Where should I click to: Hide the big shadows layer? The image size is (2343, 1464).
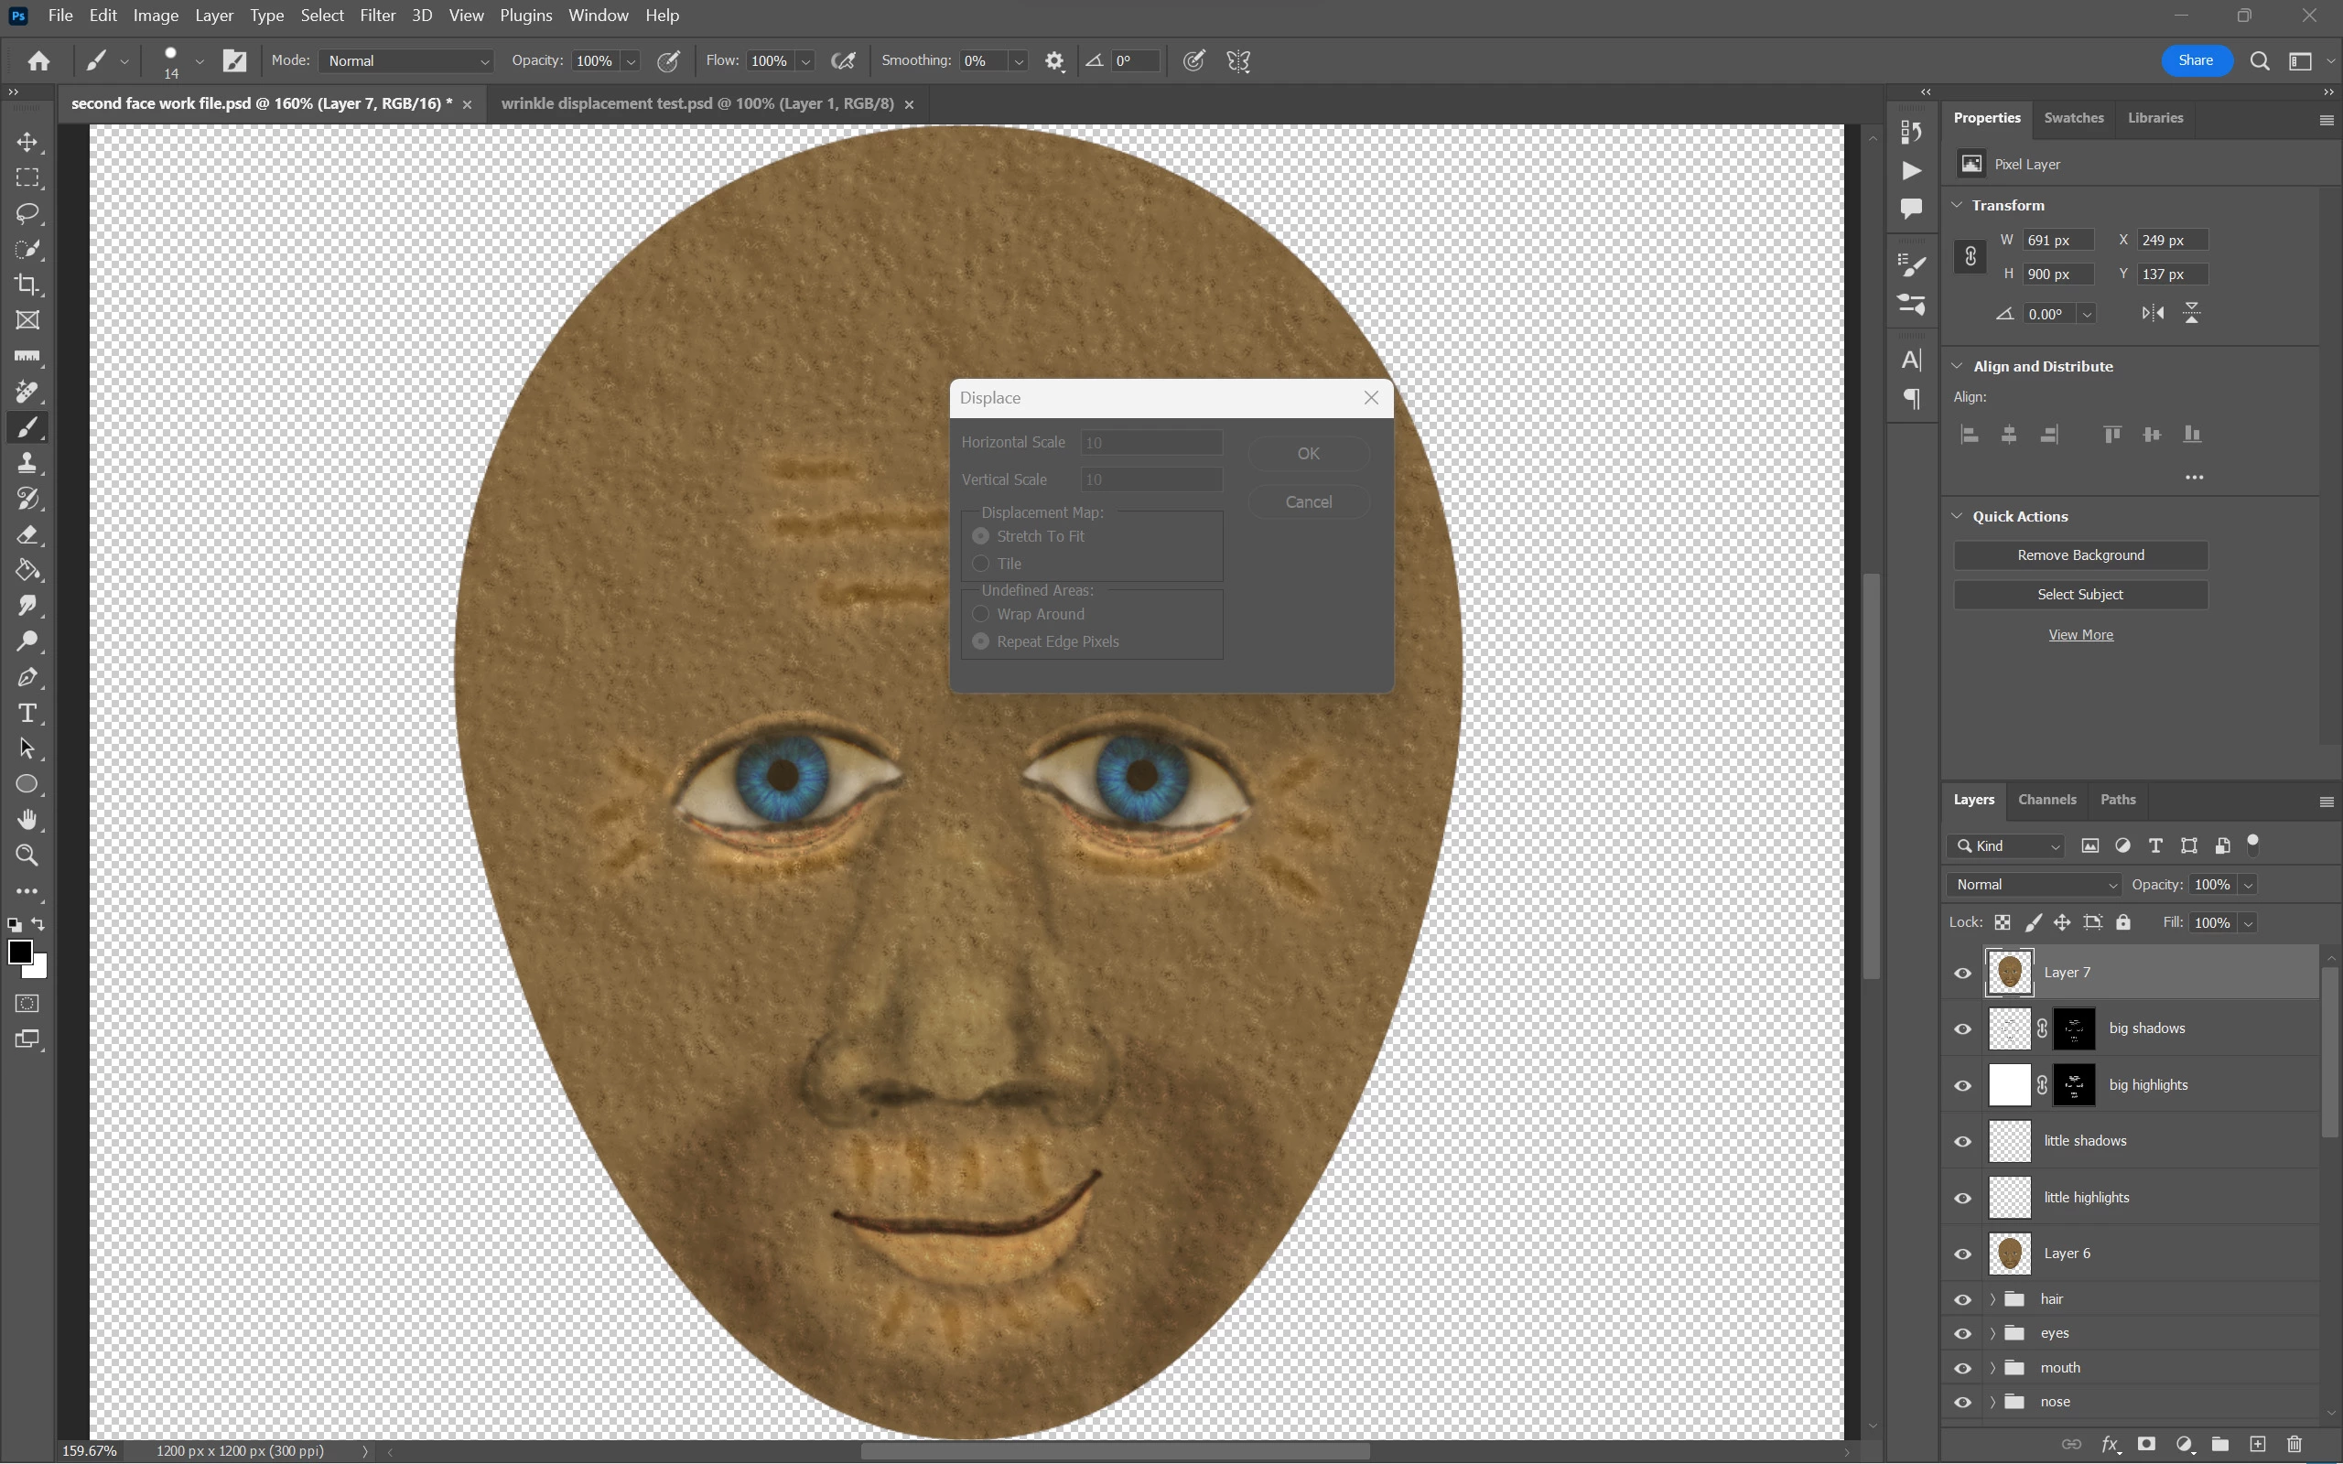[x=1962, y=1029]
